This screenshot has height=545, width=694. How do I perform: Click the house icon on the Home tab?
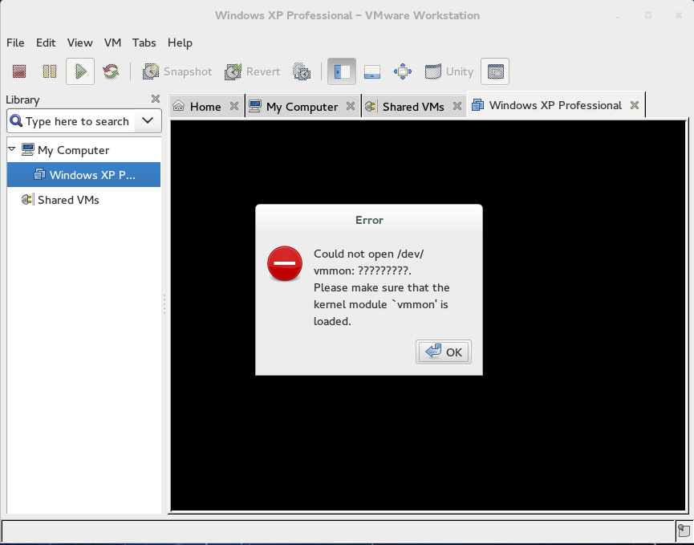click(x=179, y=106)
